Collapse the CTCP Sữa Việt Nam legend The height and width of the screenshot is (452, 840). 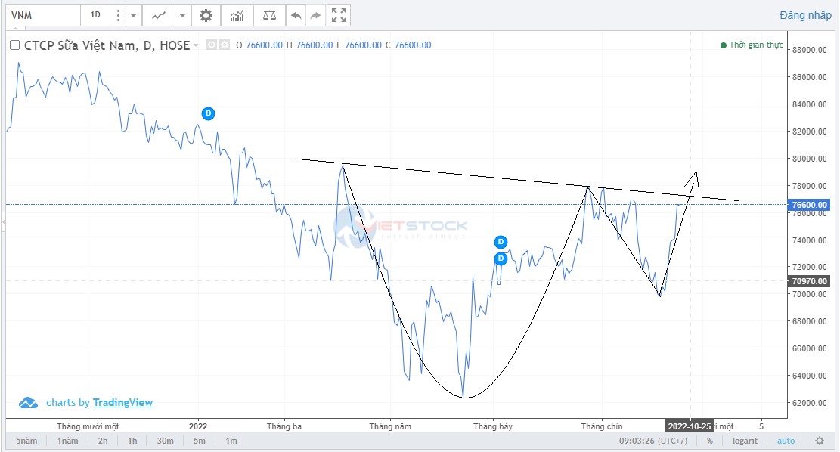14,45
